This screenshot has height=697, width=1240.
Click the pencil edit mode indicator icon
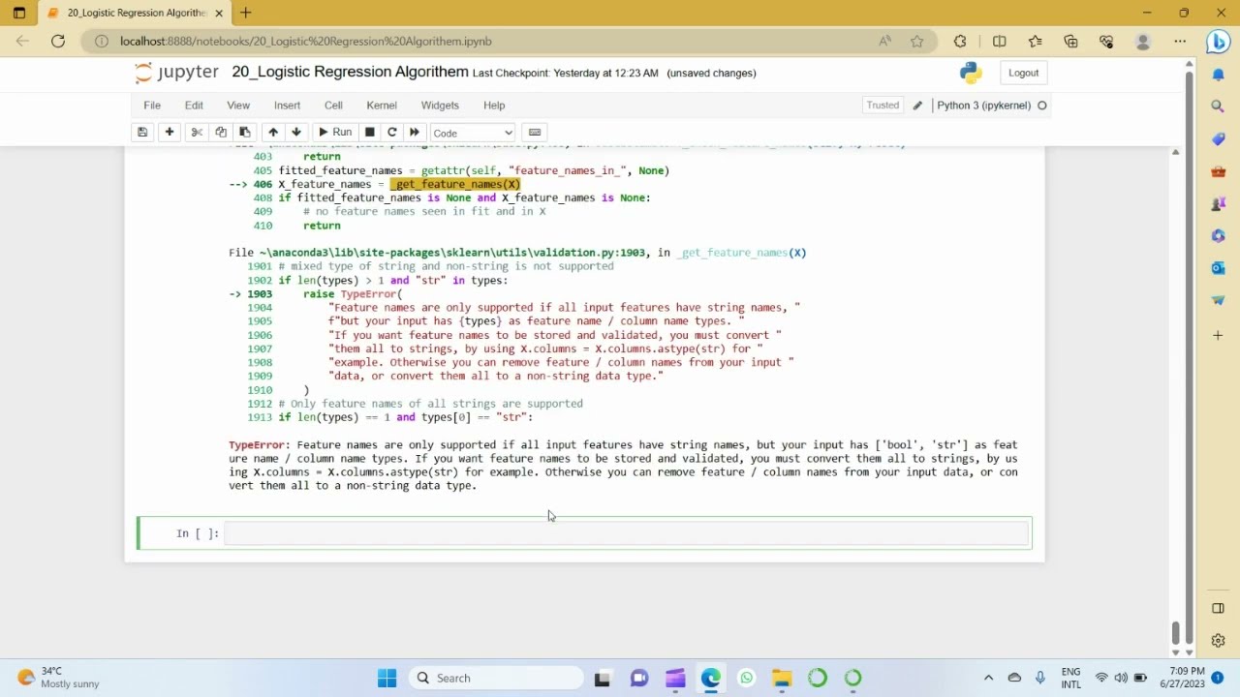click(x=917, y=106)
